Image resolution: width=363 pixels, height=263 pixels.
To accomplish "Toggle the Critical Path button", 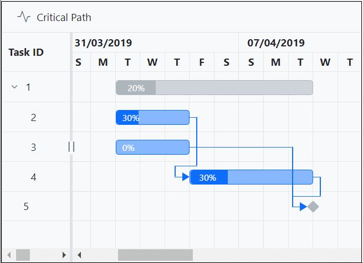I will click(54, 17).
